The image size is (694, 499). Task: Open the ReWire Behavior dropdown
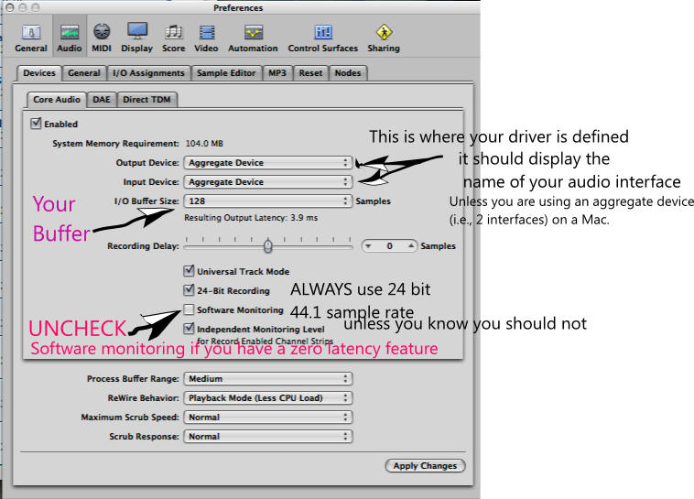pyautogui.click(x=268, y=398)
